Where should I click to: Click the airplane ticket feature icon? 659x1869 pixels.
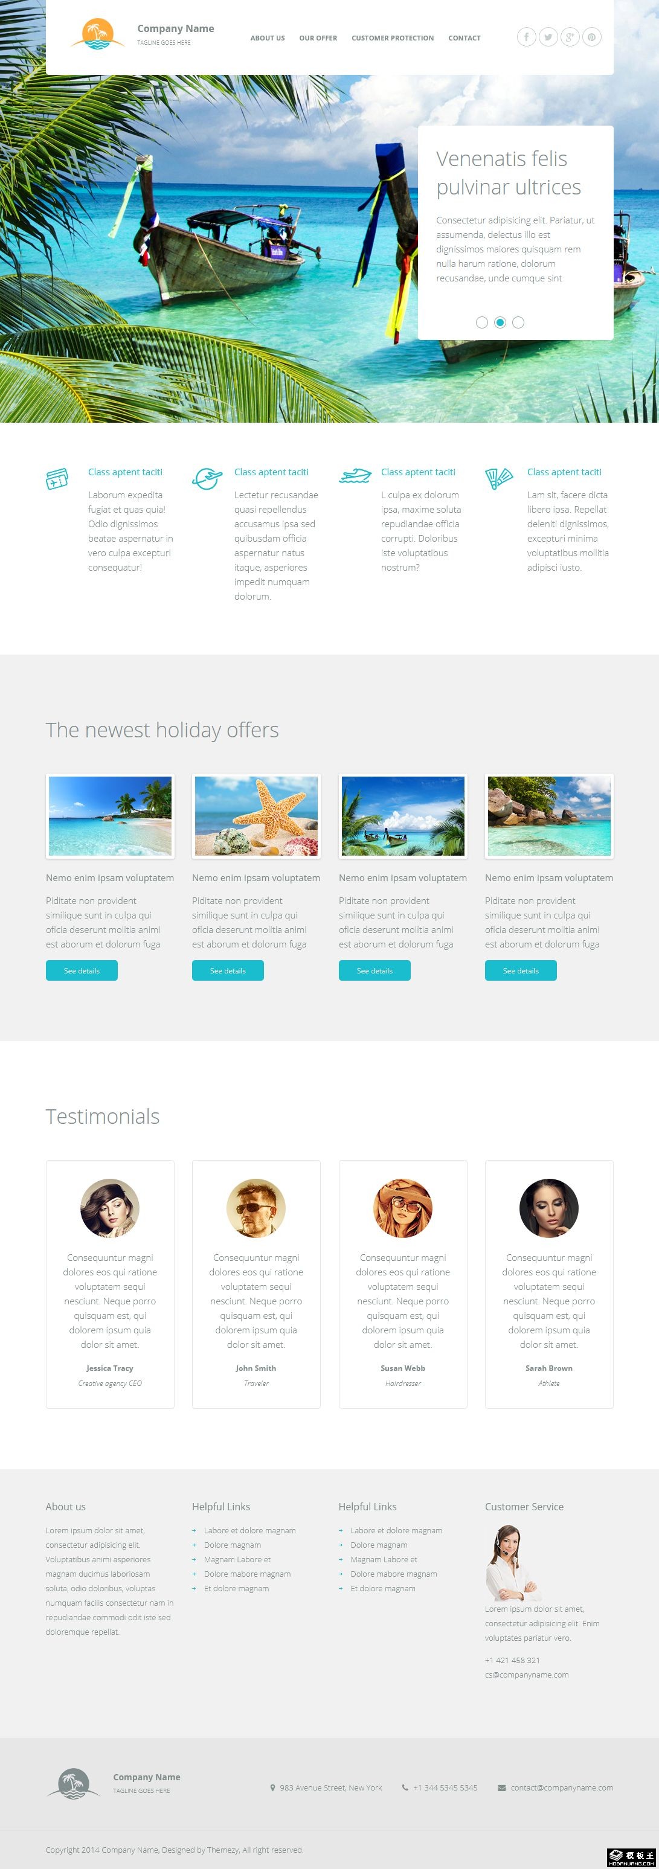57,479
